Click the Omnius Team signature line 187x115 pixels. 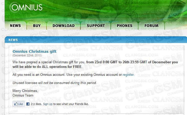23,96
